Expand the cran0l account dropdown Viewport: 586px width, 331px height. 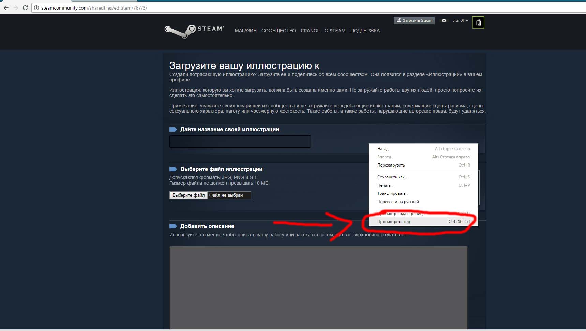[460, 20]
